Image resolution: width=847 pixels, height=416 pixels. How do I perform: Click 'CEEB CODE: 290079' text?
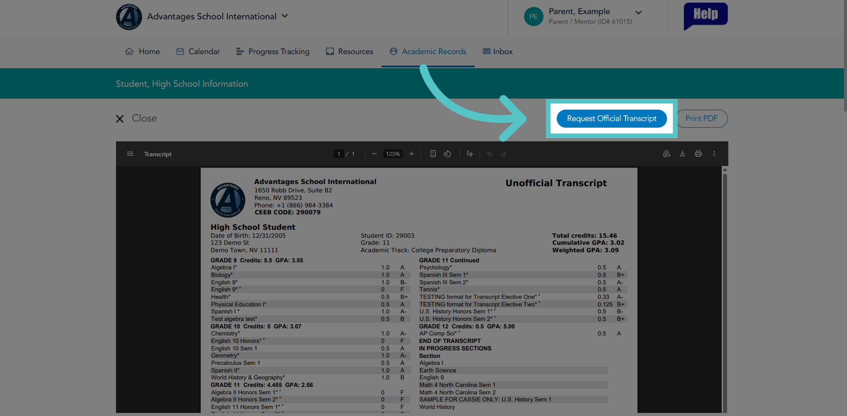coord(288,213)
